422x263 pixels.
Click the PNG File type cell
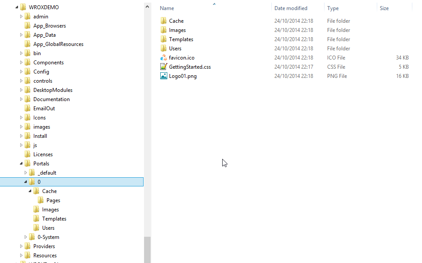[337, 76]
